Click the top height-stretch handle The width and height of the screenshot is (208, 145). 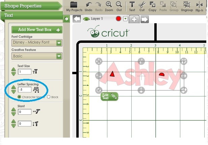(x=141, y=61)
